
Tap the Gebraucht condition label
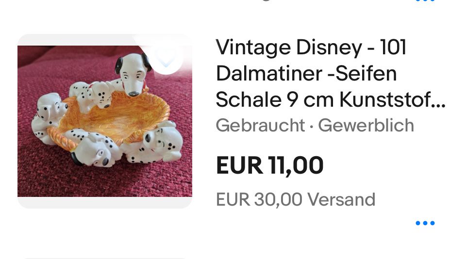point(260,125)
